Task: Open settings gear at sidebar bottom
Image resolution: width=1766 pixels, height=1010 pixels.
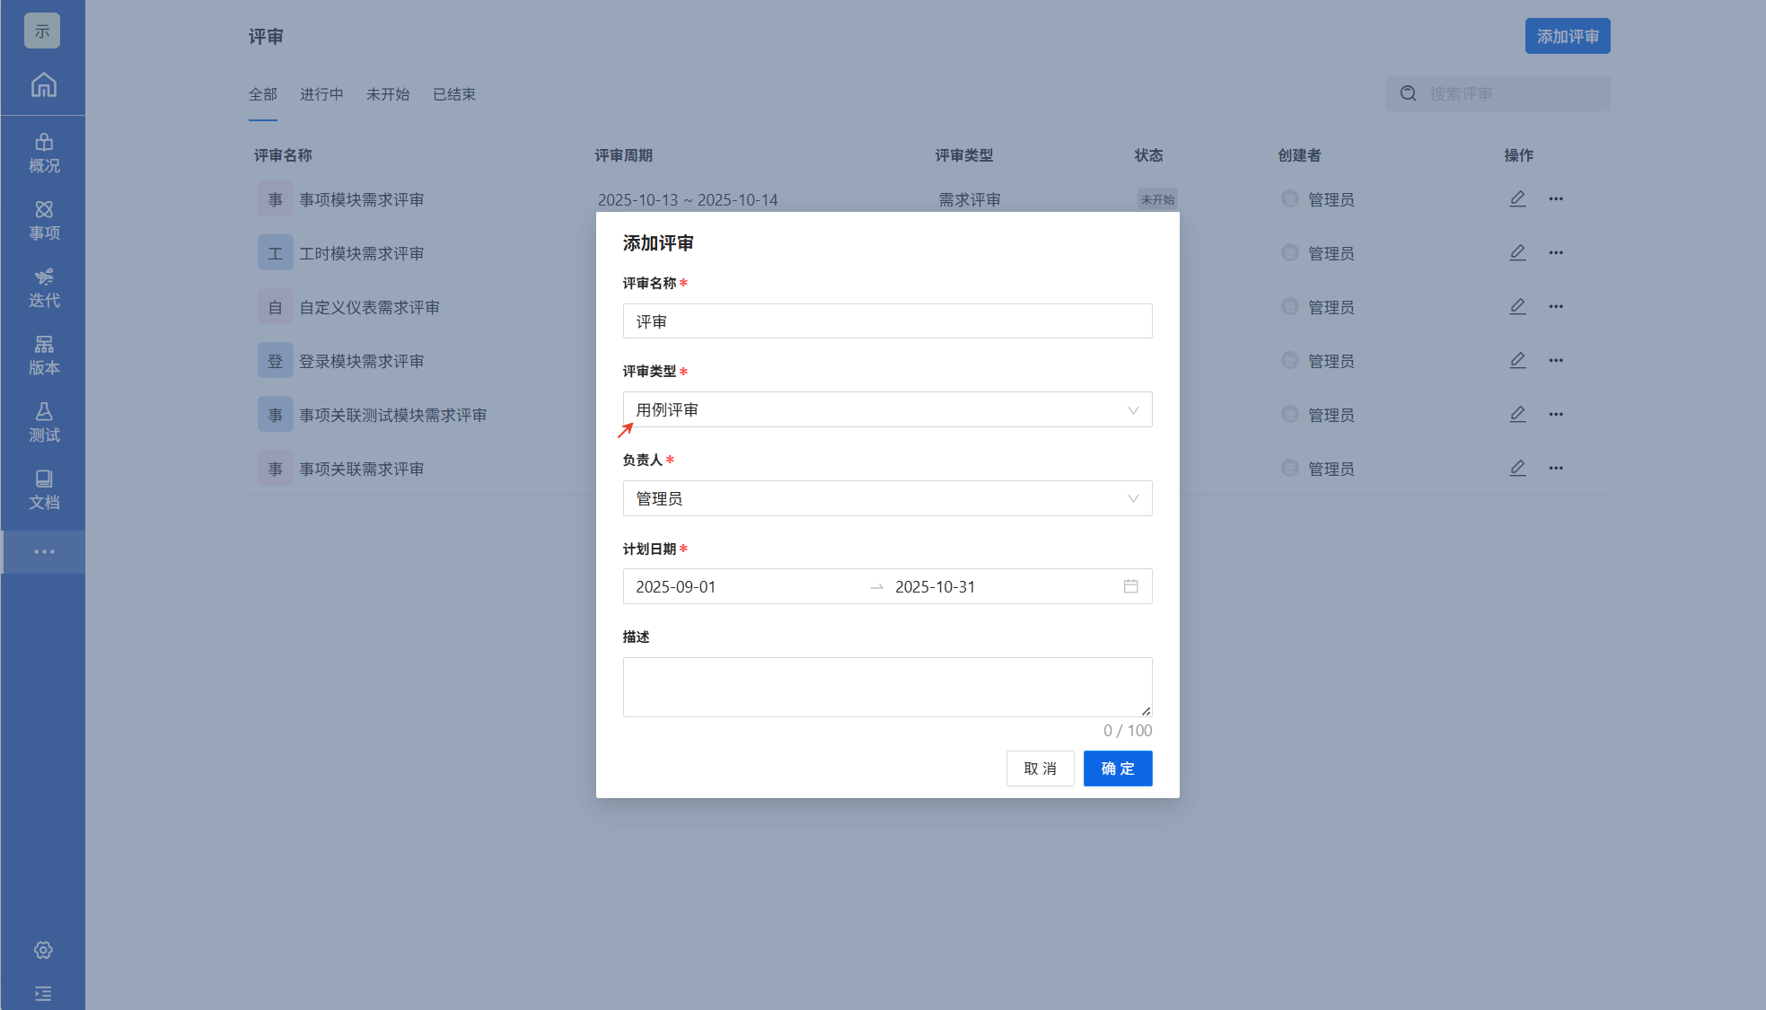Action: point(43,950)
